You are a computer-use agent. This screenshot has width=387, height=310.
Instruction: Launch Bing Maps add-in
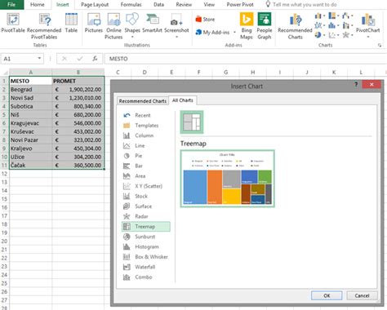point(247,26)
